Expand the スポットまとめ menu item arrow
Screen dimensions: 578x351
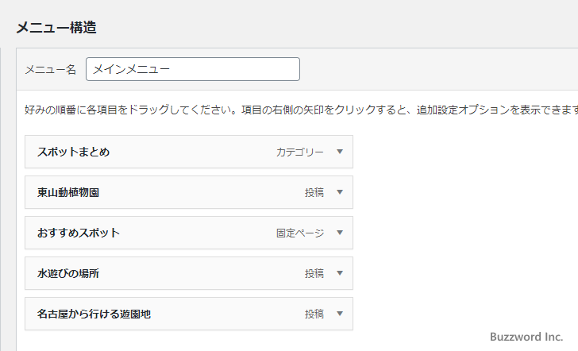pos(340,152)
